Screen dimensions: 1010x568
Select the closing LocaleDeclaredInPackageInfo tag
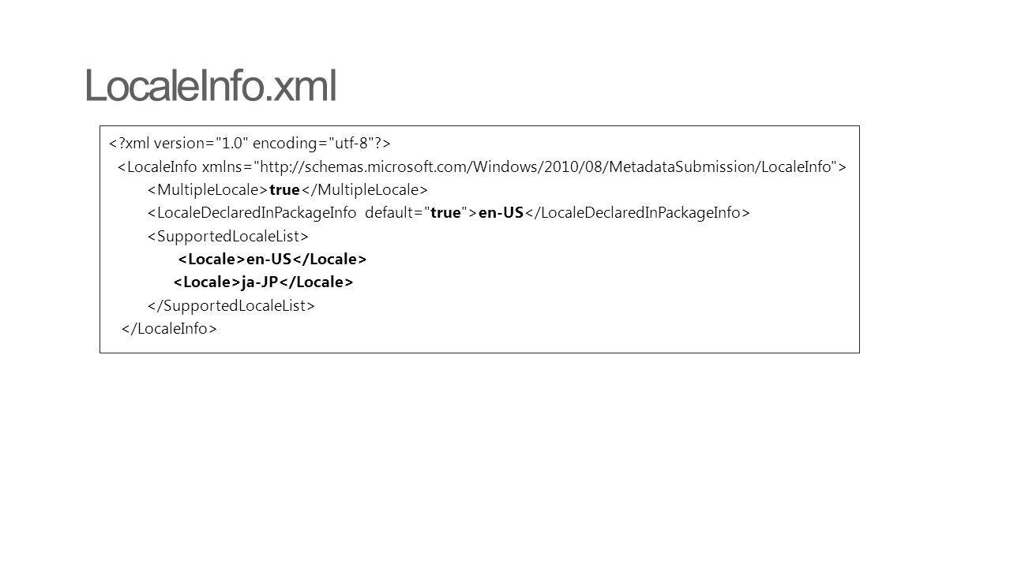coord(637,212)
